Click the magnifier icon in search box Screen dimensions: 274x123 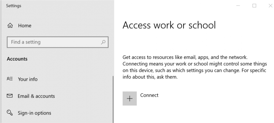click(103, 42)
